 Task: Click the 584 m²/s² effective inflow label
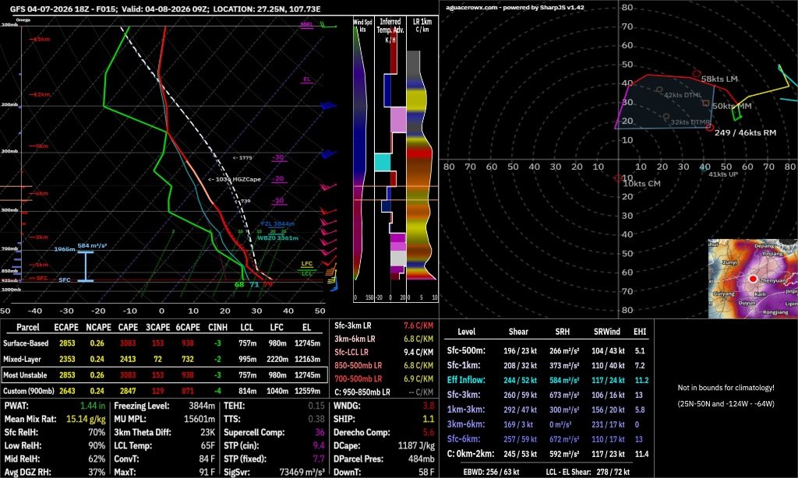pyautogui.click(x=92, y=245)
